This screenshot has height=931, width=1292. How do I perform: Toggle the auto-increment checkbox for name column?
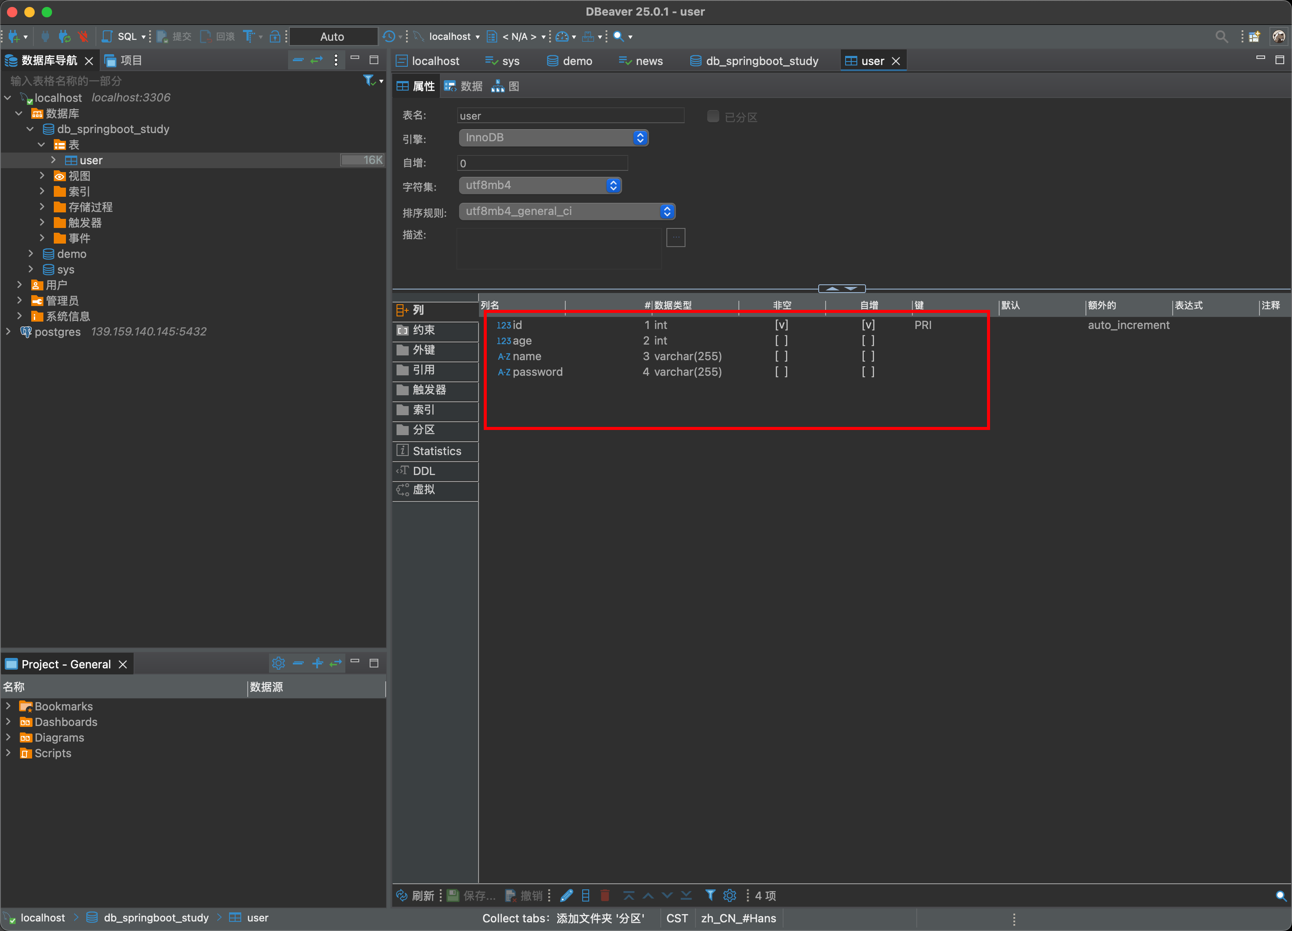click(x=868, y=356)
